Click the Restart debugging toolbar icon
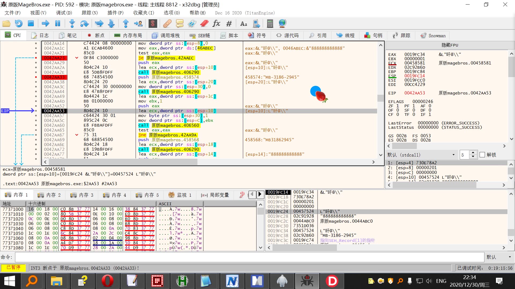 click(x=19, y=24)
